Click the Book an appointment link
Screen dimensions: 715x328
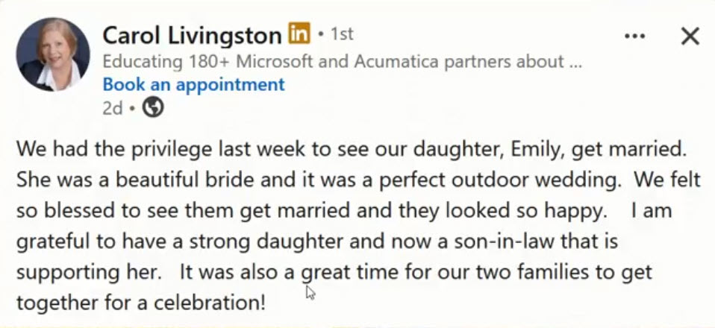click(194, 84)
